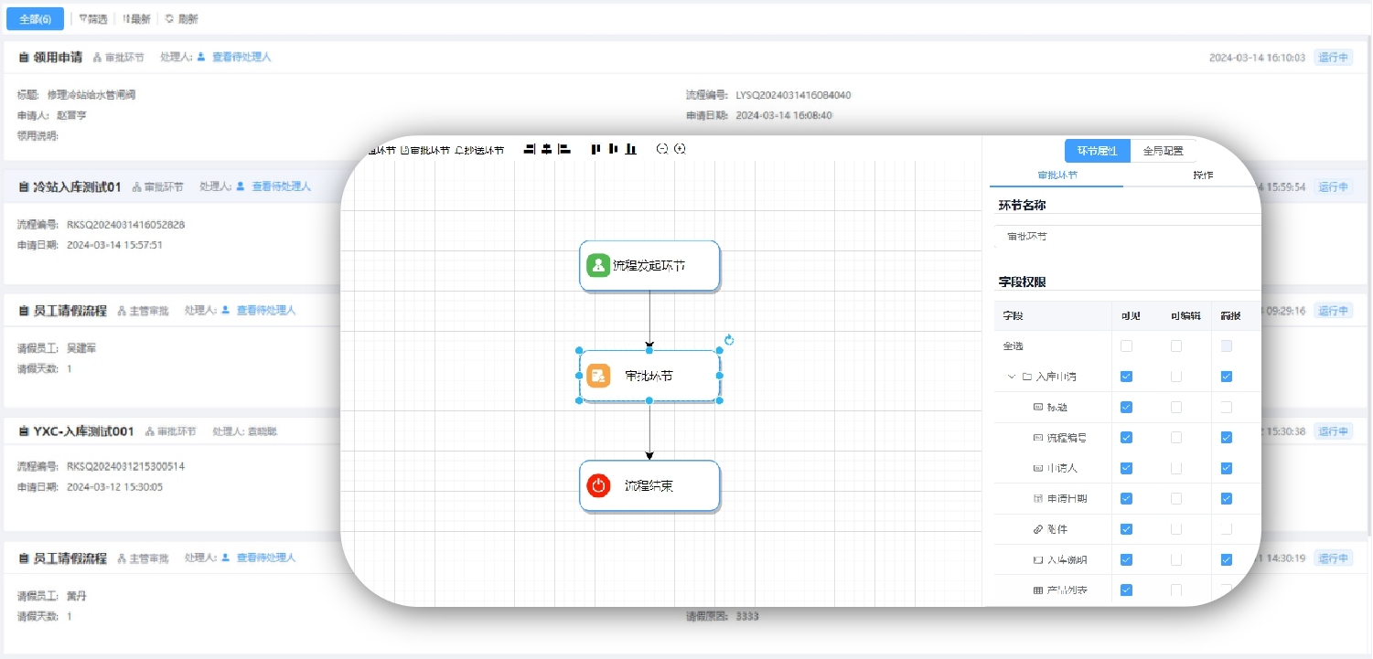Viewport: 1373px width, 659px height.
Task: Click the 全部(6) button
Action: [36, 18]
